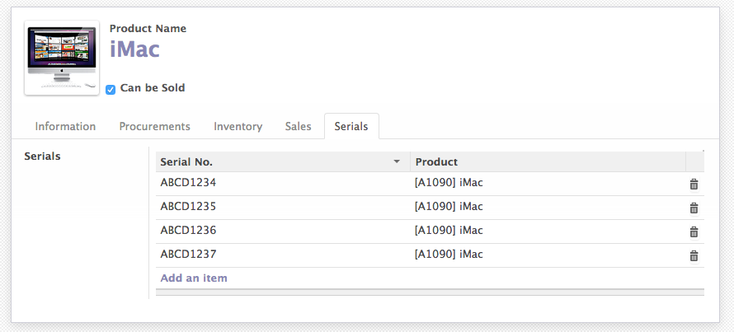Image resolution: width=734 pixels, height=332 pixels.
Task: Switch to the Procurements tab
Action: [154, 126]
